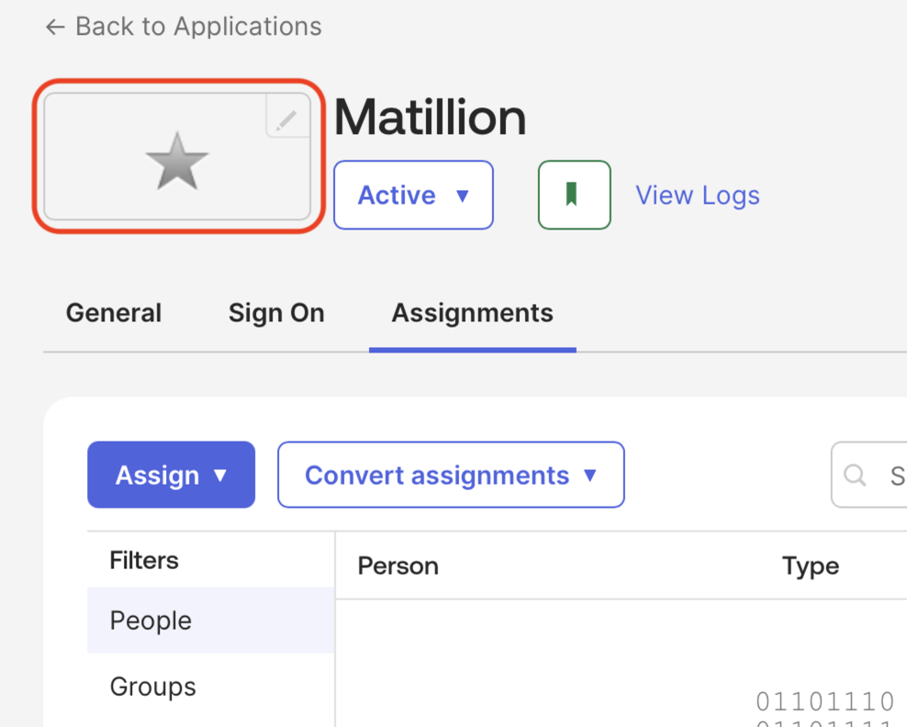This screenshot has width=907, height=727.
Task: Select the Groups filter
Action: (152, 687)
